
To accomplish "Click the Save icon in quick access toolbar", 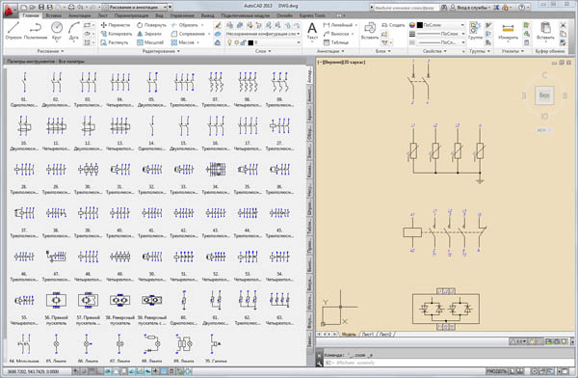I will click(41, 7).
